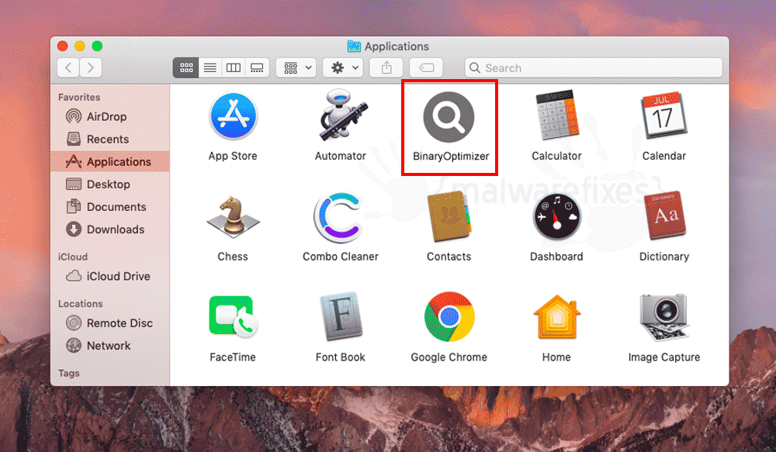Select the Contacts address book icon
This screenshot has width=776, height=452.
click(449, 216)
